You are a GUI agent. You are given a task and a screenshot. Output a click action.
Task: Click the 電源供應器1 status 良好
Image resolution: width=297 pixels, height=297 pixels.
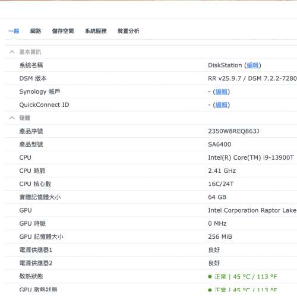pyautogui.click(x=214, y=250)
